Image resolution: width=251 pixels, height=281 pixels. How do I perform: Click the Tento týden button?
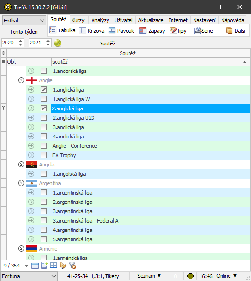24,32
